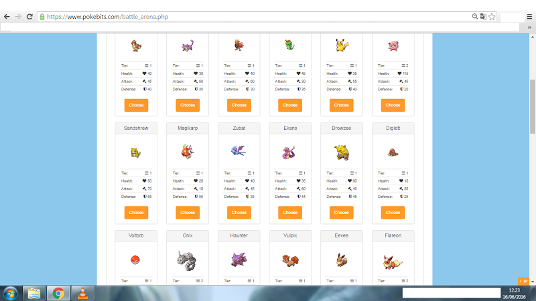Click the browser back arrow

7,17
